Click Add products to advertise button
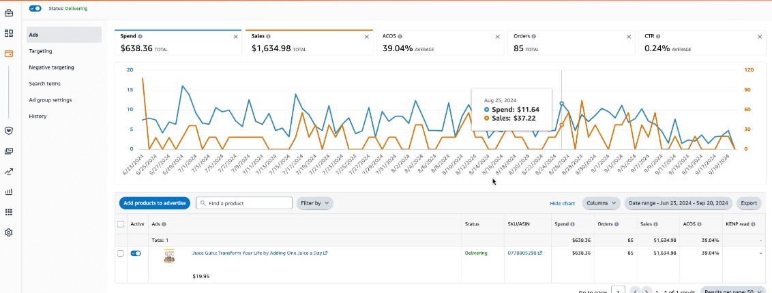The width and height of the screenshot is (772, 293). point(155,203)
